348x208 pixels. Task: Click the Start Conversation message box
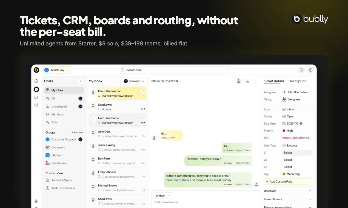pos(205,202)
